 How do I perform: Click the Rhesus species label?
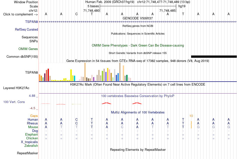pos(32,123)
